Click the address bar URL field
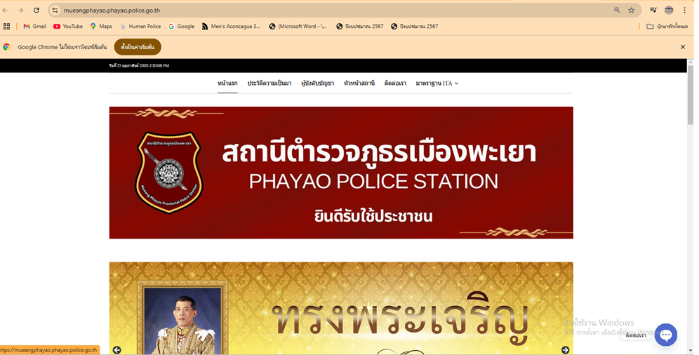Viewport: 699px width, 355px height. click(x=334, y=11)
